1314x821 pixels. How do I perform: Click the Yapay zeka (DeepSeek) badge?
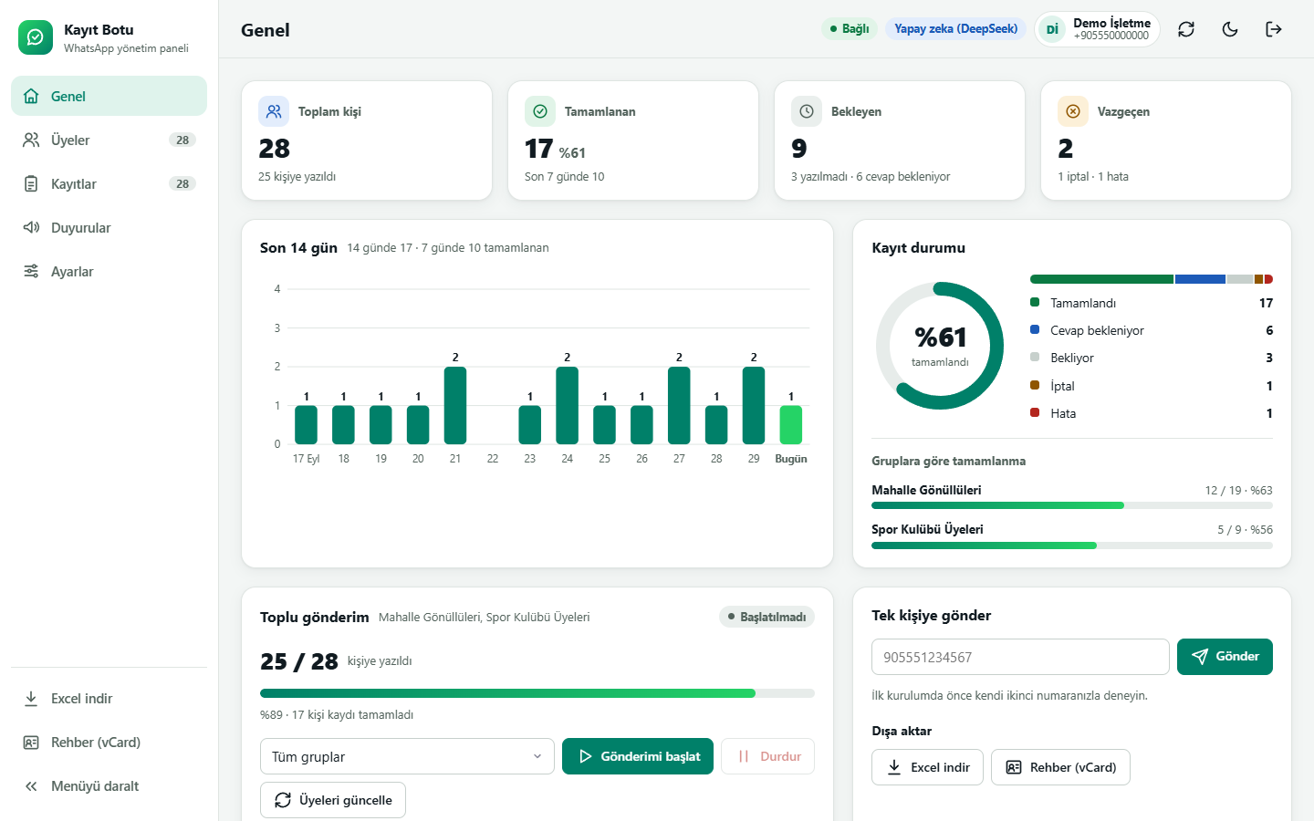(955, 29)
